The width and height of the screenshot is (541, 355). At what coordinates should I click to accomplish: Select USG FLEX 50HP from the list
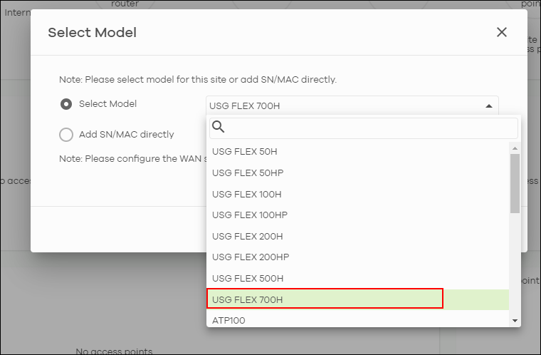click(357, 173)
